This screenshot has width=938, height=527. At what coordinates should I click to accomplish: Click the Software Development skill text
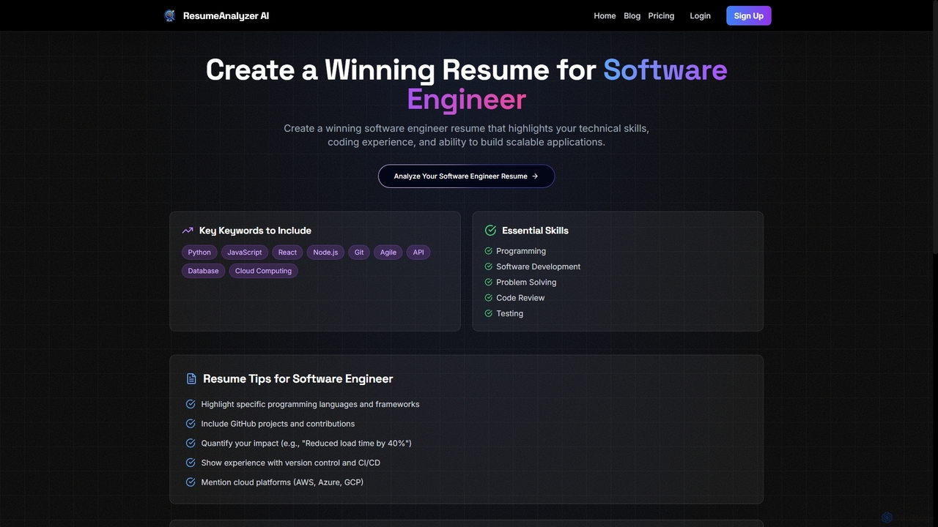click(x=538, y=266)
